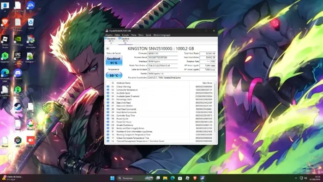This screenshot has height=182, width=323.
Task: Select the AnyDesk desktop icon
Action: [x=31, y=142]
